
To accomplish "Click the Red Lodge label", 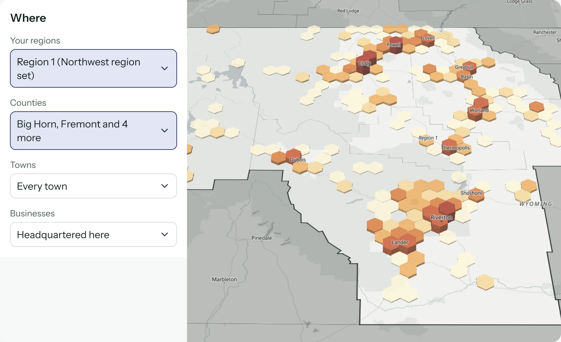I will [x=348, y=11].
